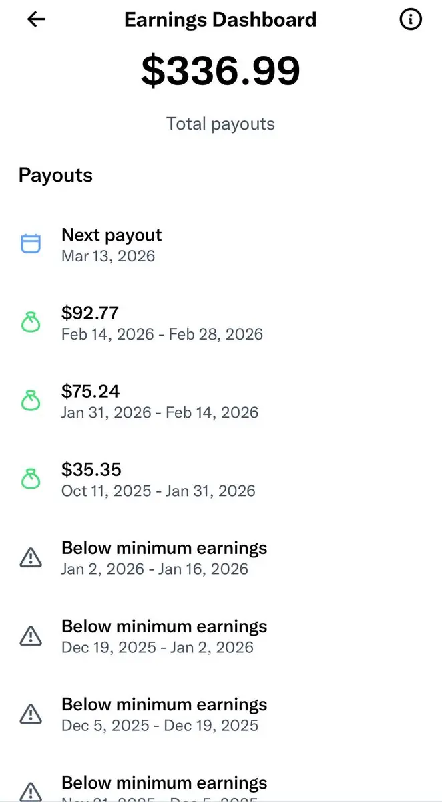
Task: Open the info icon at top right
Action: point(410,19)
